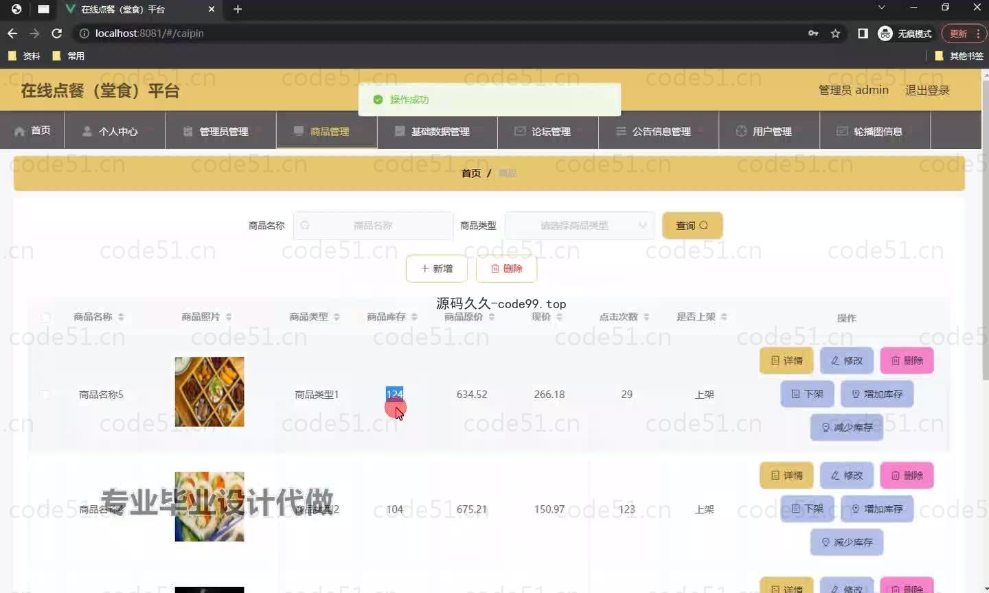Open the 管理员管理 menu
Viewport: 989px width, 593px height.
(x=220, y=130)
